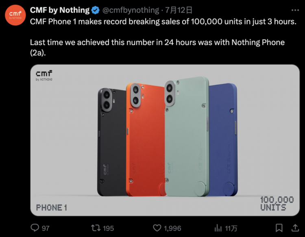Click the 195 reposts count
Screen dimensions: 305x237
point(108,228)
